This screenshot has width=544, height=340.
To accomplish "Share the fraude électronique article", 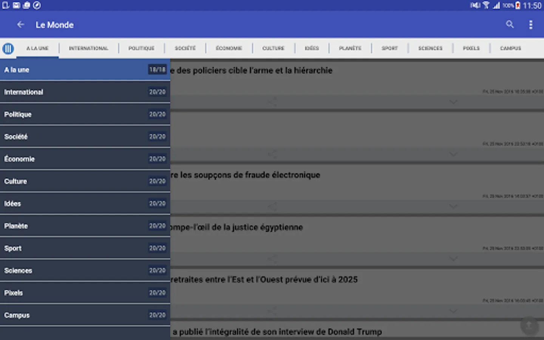I will coord(272,207).
